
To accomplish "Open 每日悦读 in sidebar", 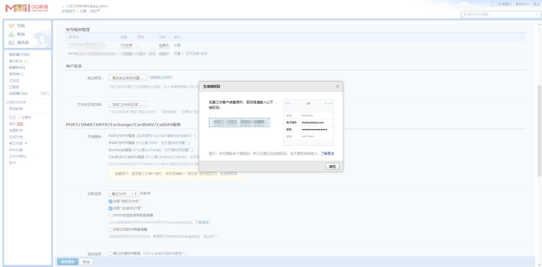I will pos(16,143).
